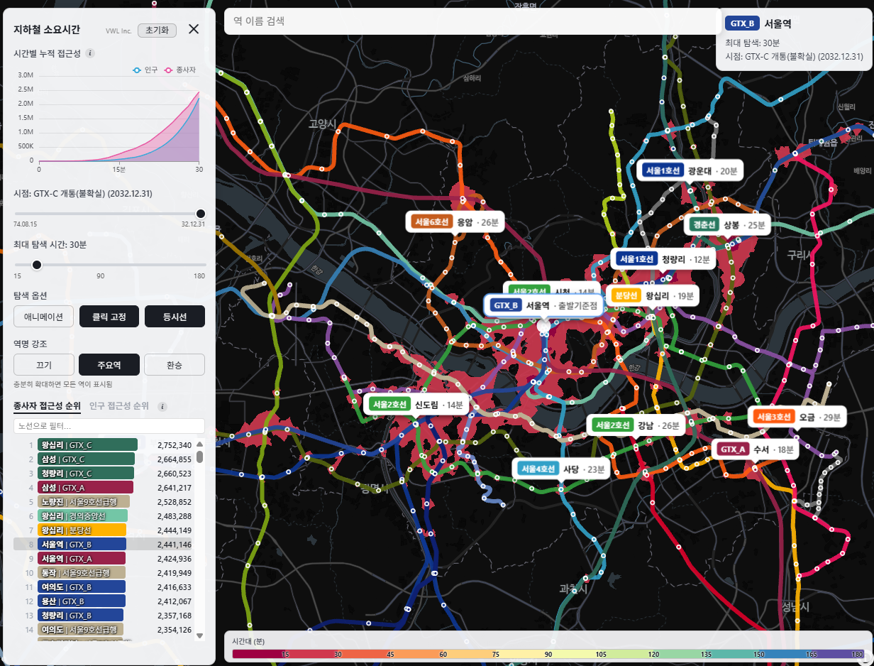The image size is (874, 666).
Task: Open the VWL Inc. link
Action: 118,31
